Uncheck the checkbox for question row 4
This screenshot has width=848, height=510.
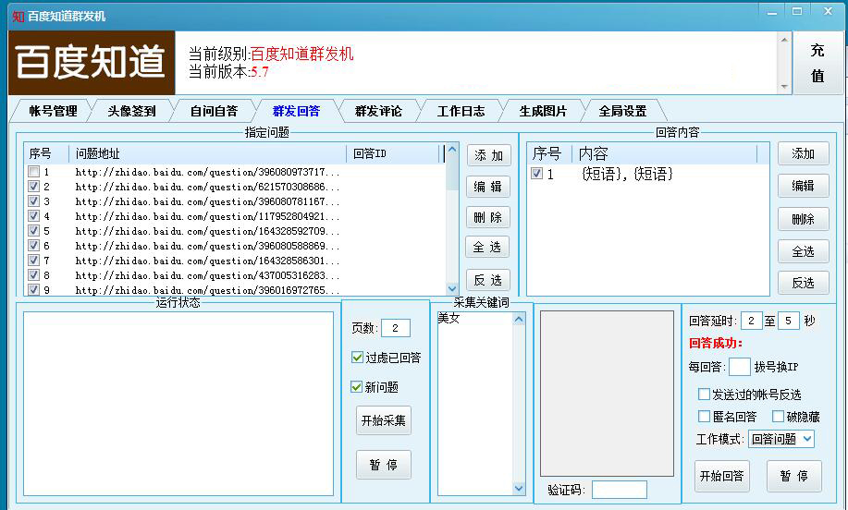click(33, 216)
